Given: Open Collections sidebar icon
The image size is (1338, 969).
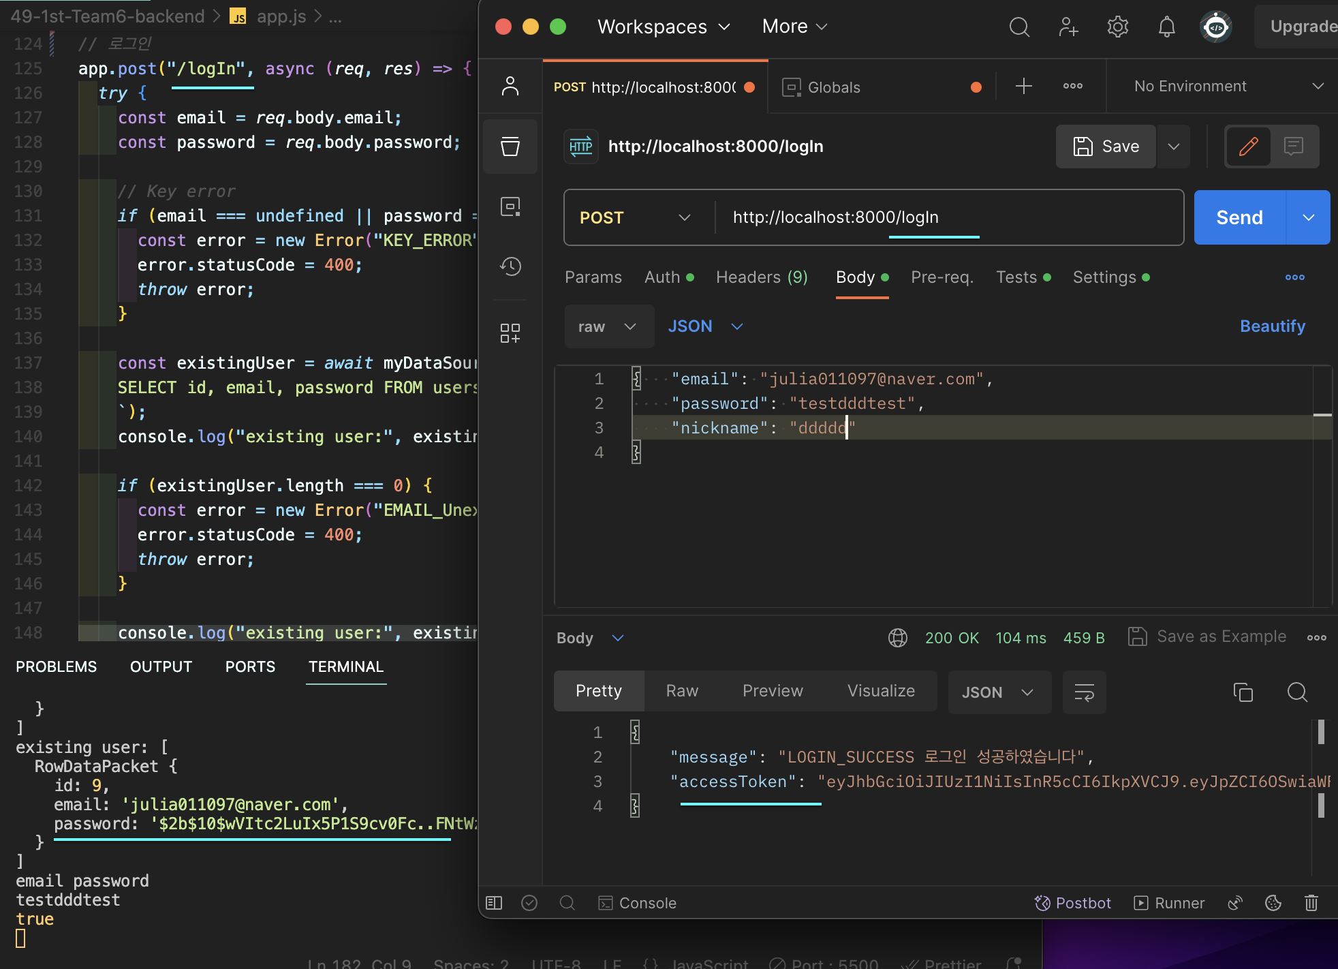Looking at the screenshot, I should (510, 147).
